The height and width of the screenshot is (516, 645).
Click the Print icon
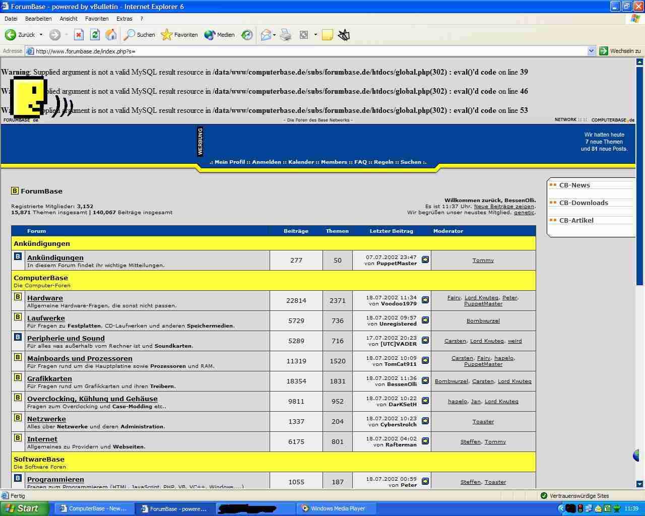[286, 35]
